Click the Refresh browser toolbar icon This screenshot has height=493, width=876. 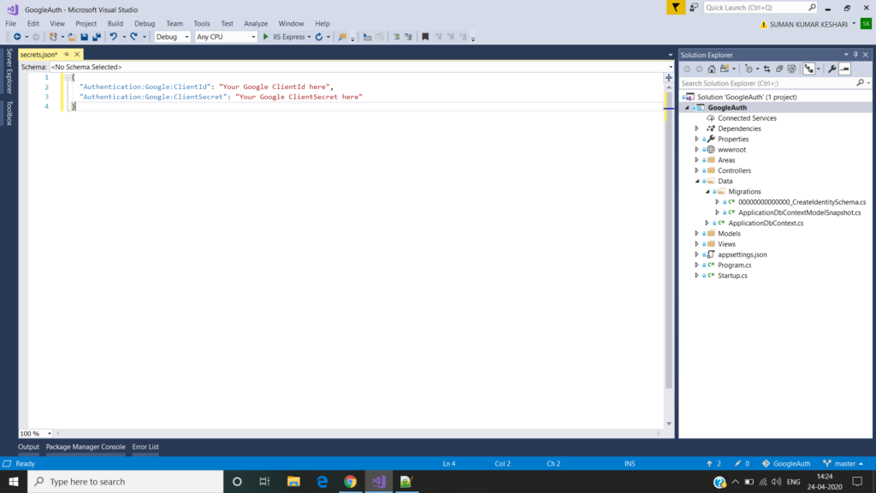319,37
